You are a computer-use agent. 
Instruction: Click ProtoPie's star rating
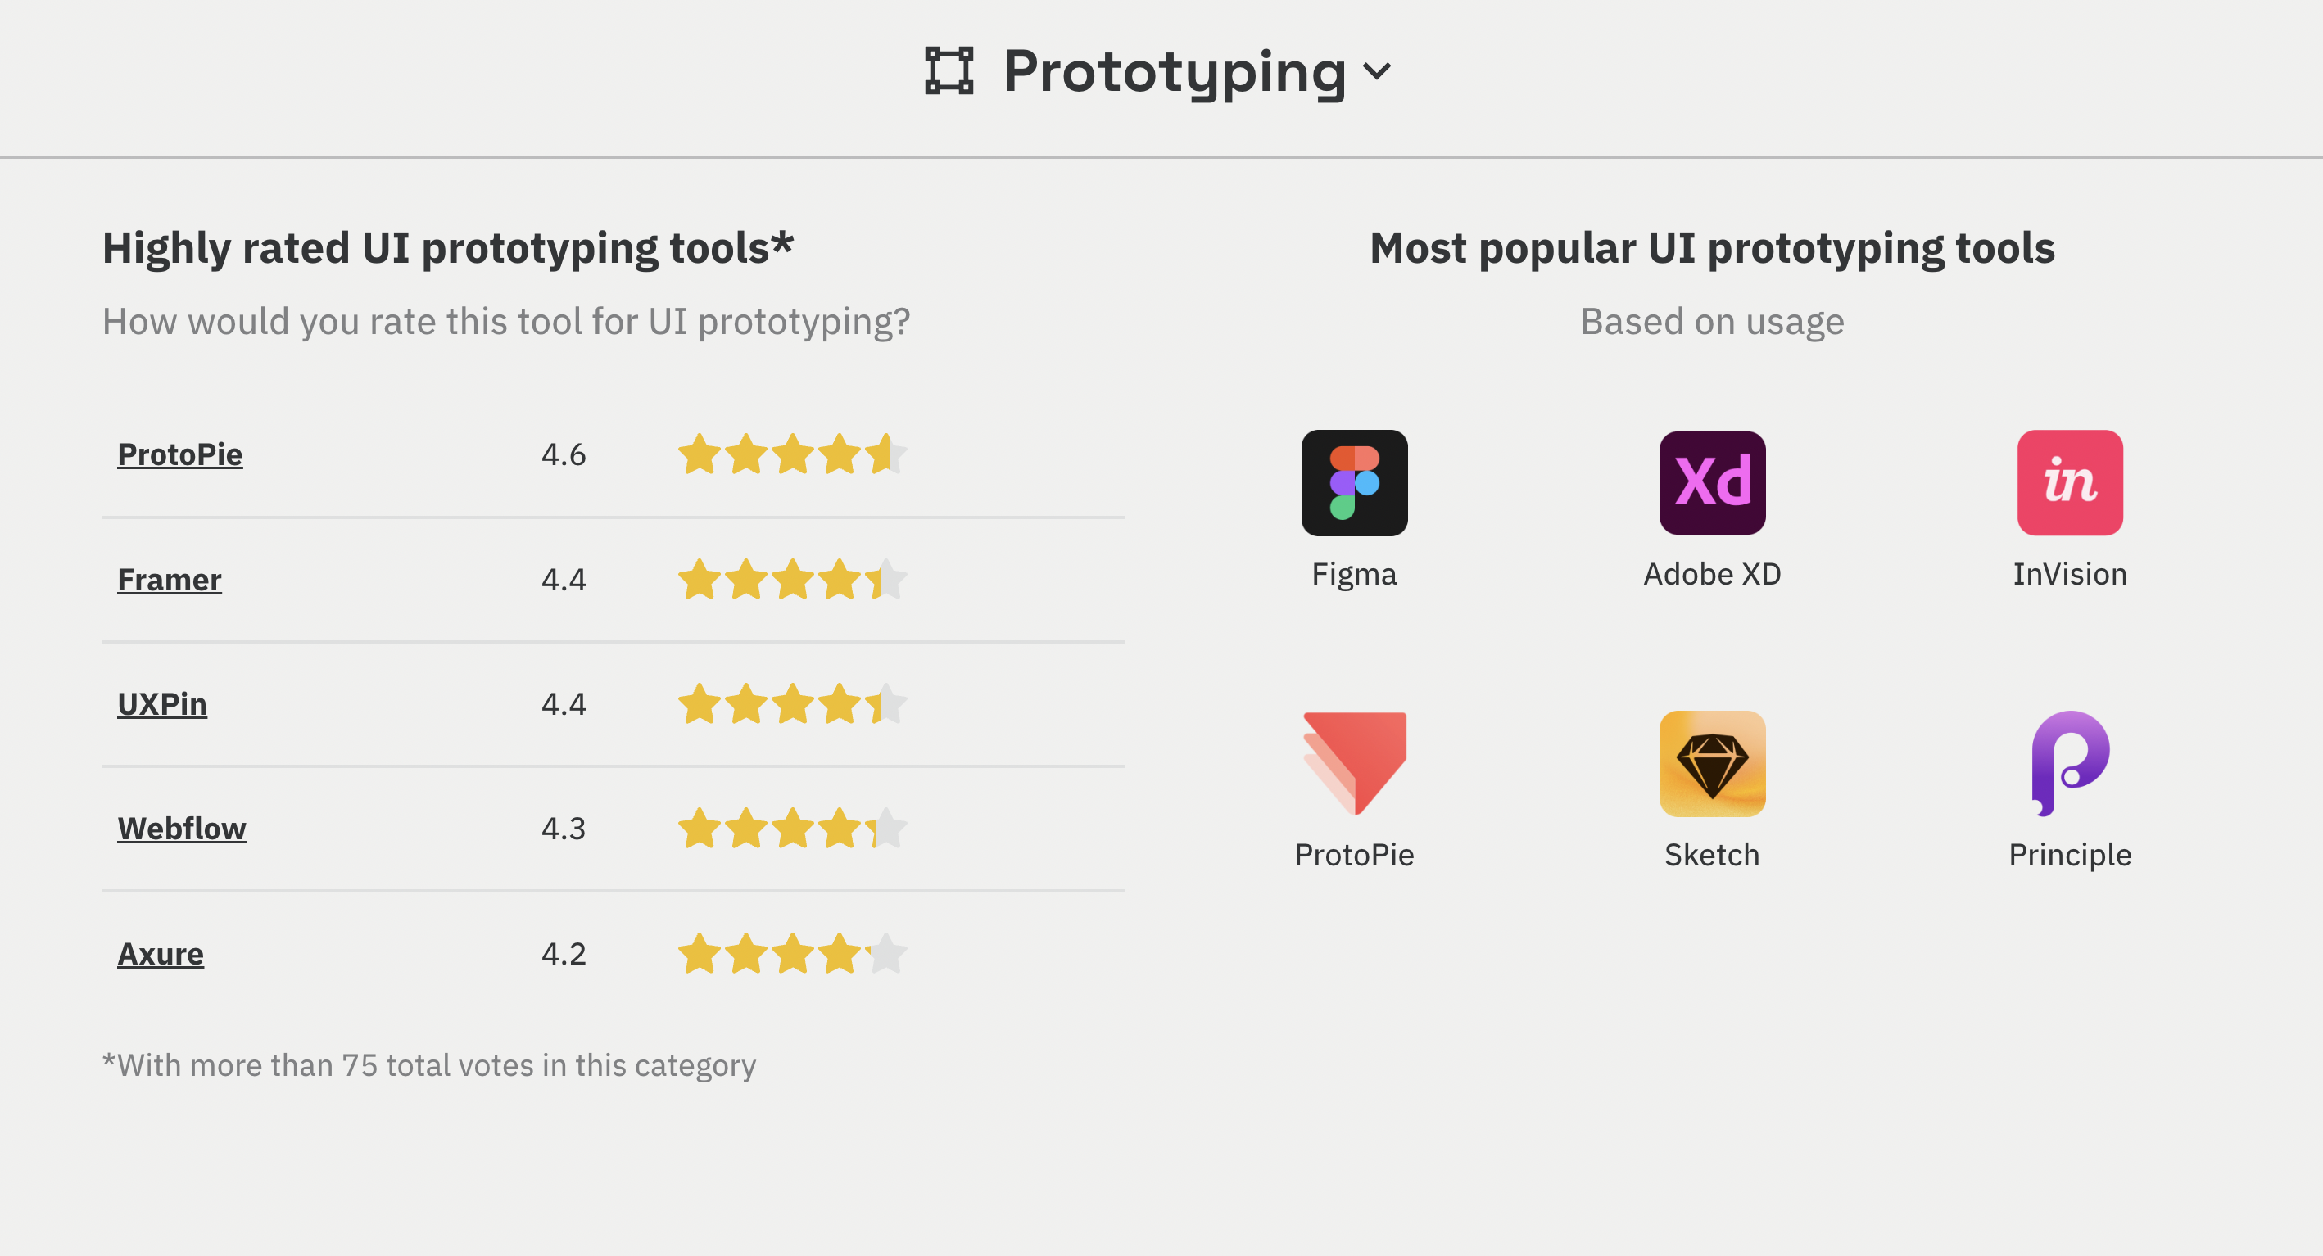[x=792, y=454]
